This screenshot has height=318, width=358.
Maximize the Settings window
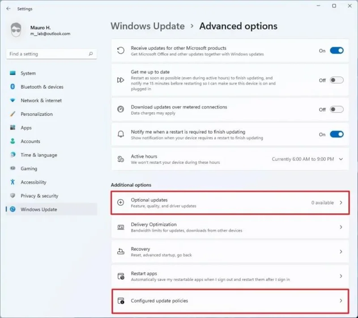point(334,6)
